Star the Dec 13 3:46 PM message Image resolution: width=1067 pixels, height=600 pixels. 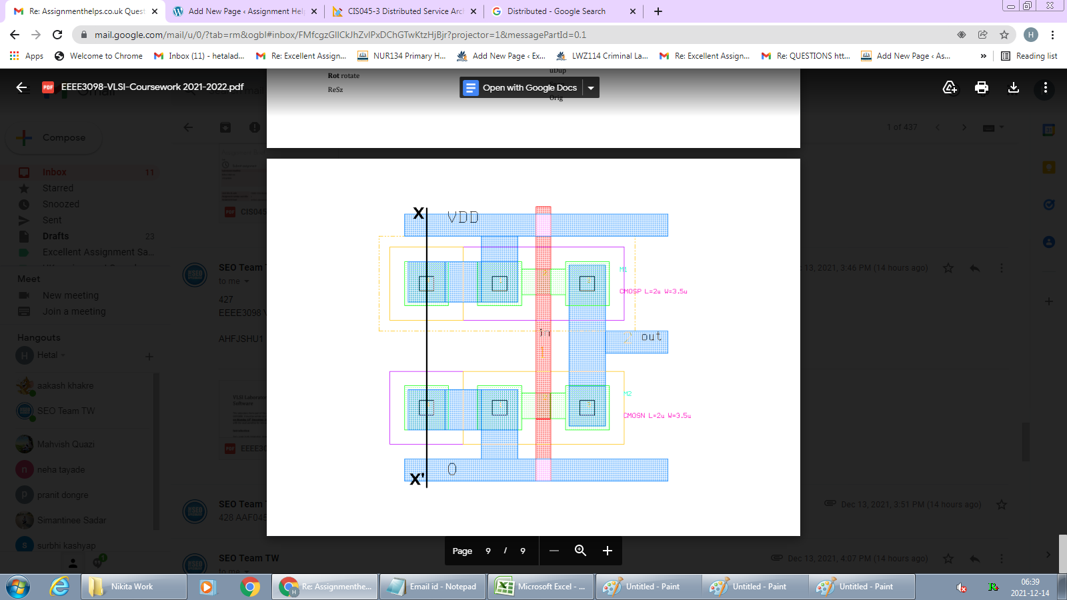pyautogui.click(x=948, y=268)
